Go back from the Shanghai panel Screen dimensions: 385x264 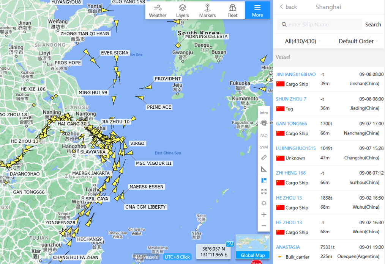pyautogui.click(x=288, y=7)
